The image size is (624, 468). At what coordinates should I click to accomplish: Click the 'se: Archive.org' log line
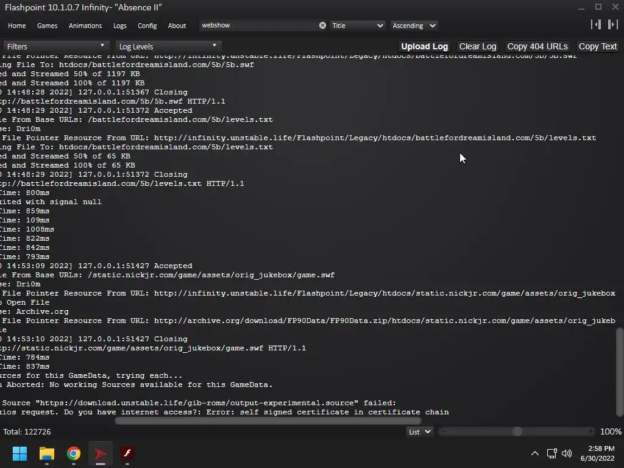(x=34, y=311)
